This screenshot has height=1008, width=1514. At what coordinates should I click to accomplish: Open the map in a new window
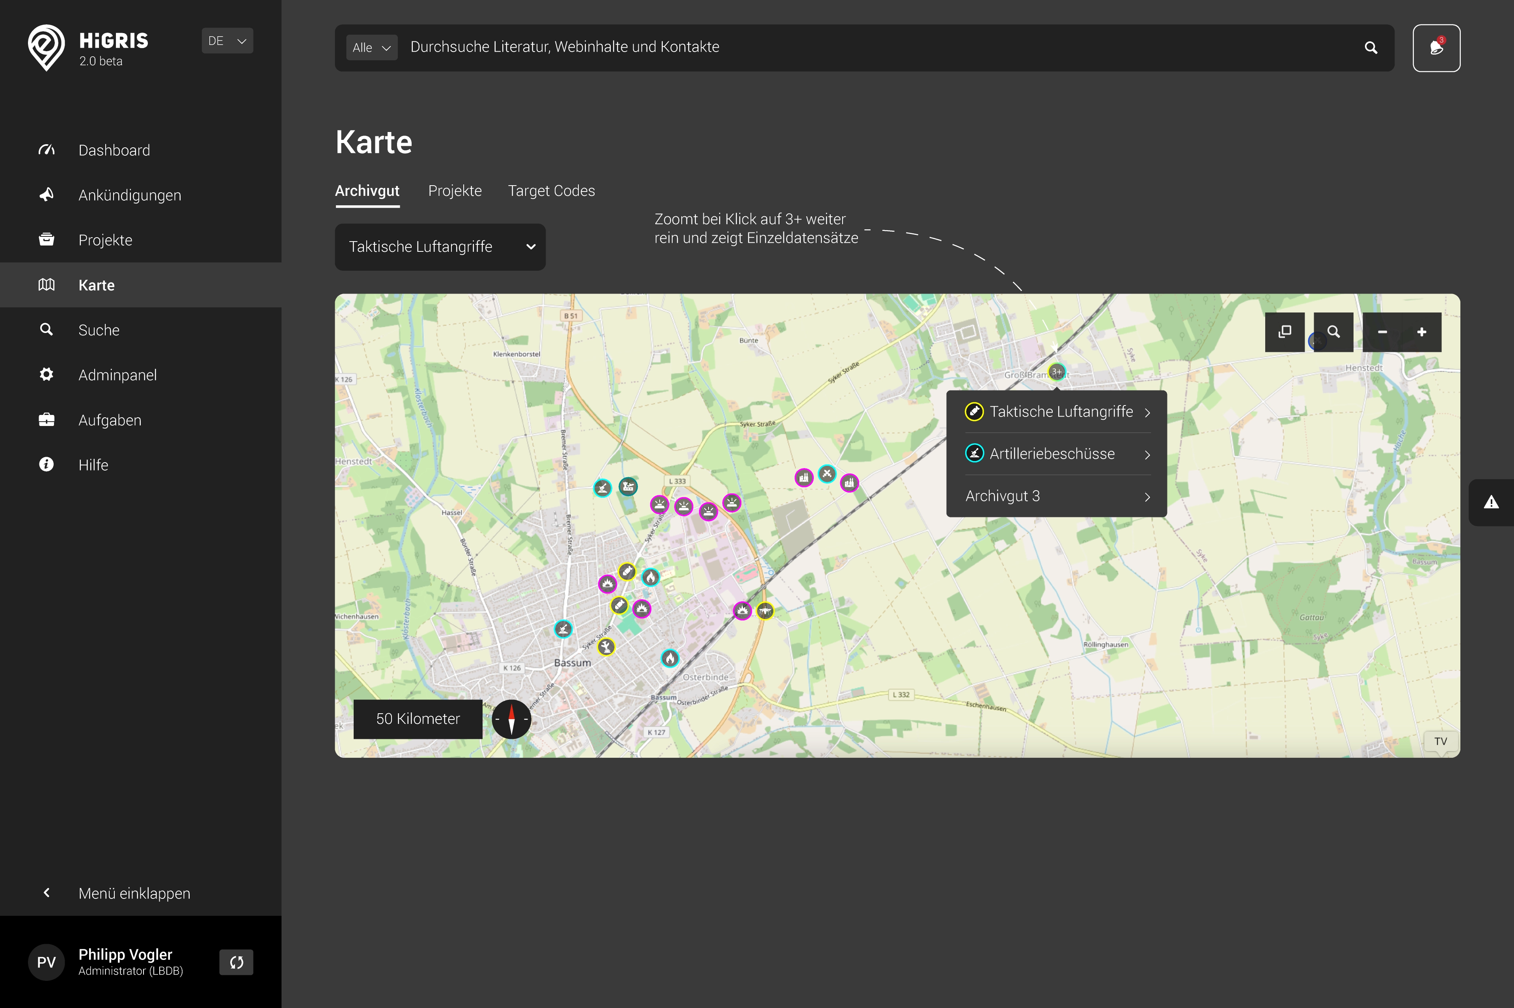pos(1285,332)
